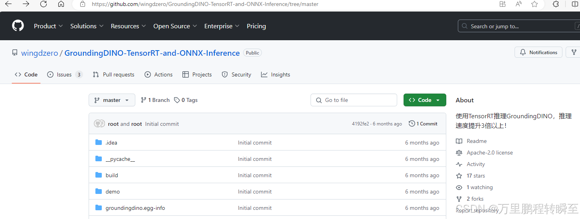This screenshot has width=580, height=219.
Task: Click the GitHub octocat logo
Action: click(18, 26)
